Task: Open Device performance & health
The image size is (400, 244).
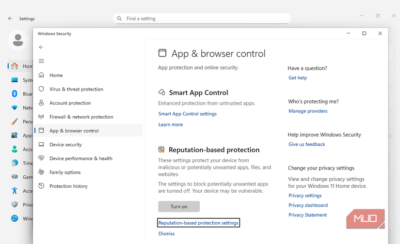Action: [89, 158]
